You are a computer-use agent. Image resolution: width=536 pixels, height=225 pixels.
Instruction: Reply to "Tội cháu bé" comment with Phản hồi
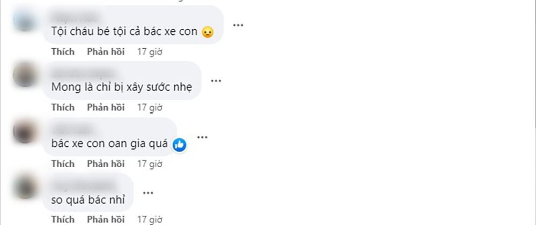(x=106, y=52)
